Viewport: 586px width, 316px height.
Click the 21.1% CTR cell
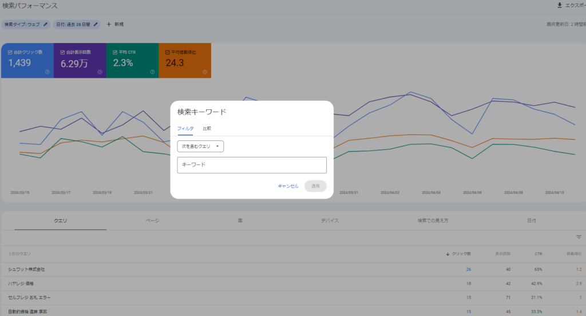(x=537, y=298)
